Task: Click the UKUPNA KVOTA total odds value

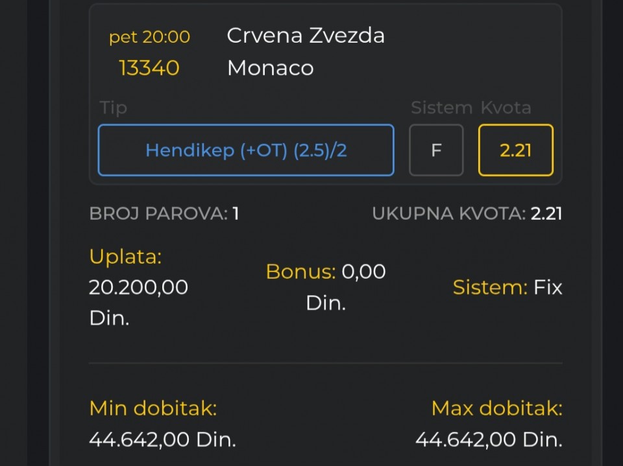Action: click(x=546, y=214)
